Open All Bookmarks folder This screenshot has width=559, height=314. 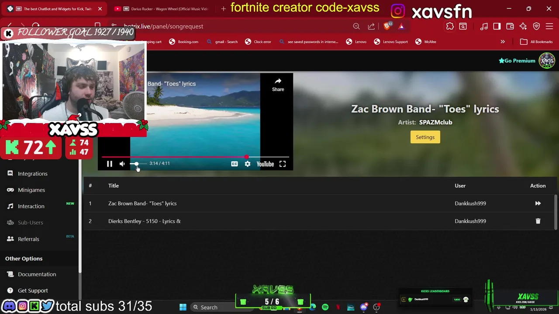coord(537,42)
